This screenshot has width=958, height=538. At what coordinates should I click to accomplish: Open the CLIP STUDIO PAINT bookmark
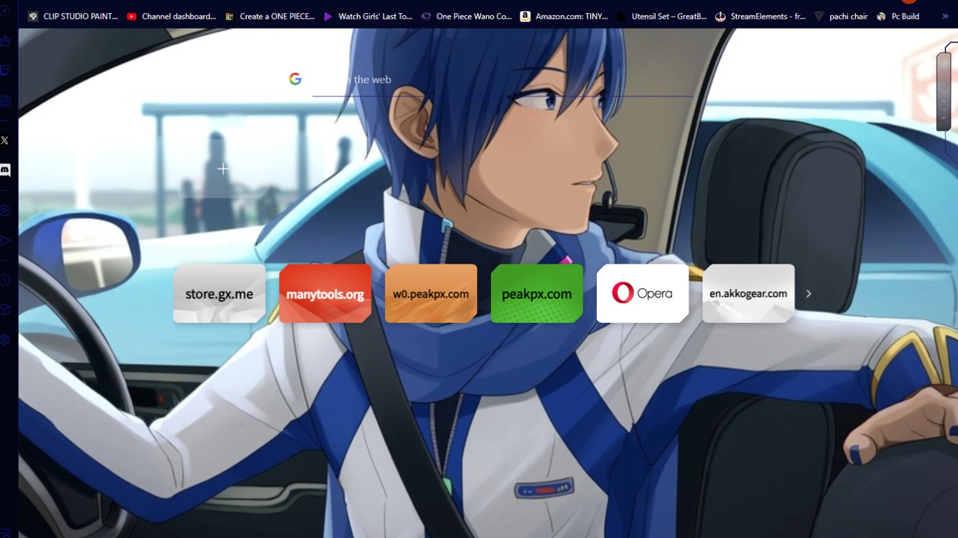pyautogui.click(x=73, y=17)
